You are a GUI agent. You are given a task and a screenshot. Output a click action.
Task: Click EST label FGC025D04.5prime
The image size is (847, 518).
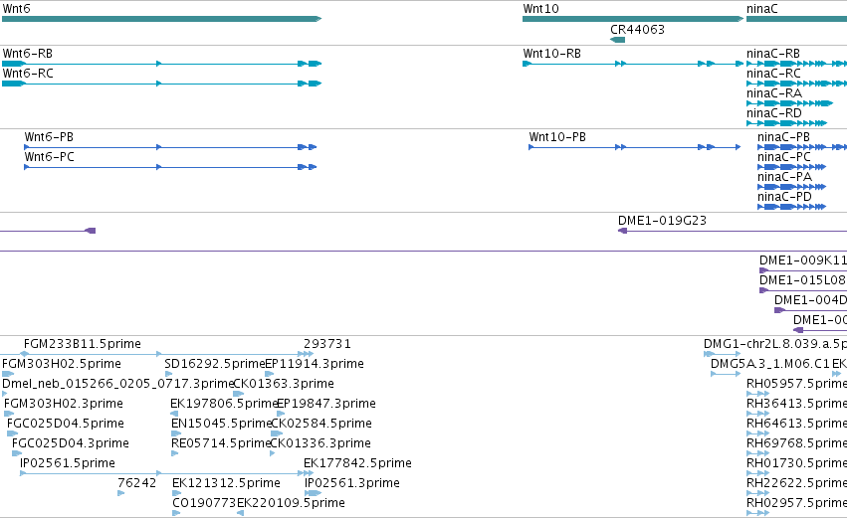(x=66, y=424)
